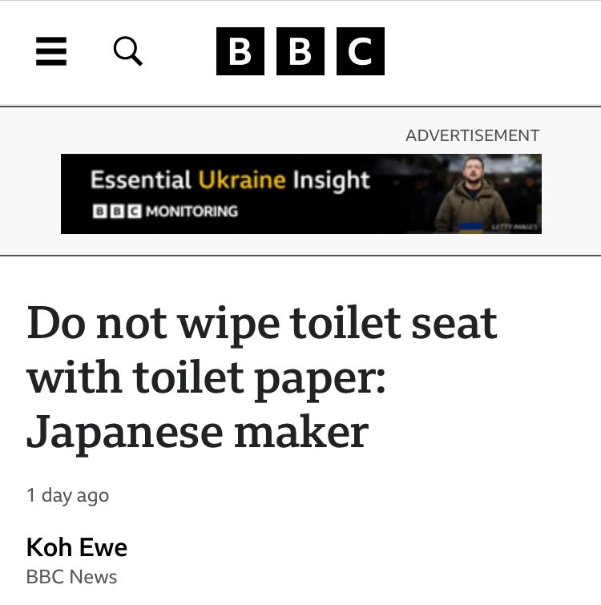Click the headline line Do not wipe toilet seat
601x605 pixels.
point(262,324)
